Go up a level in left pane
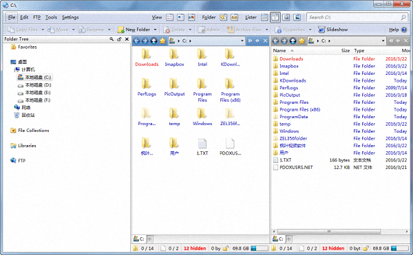Viewport: 413px width, 255px height. click(153, 41)
